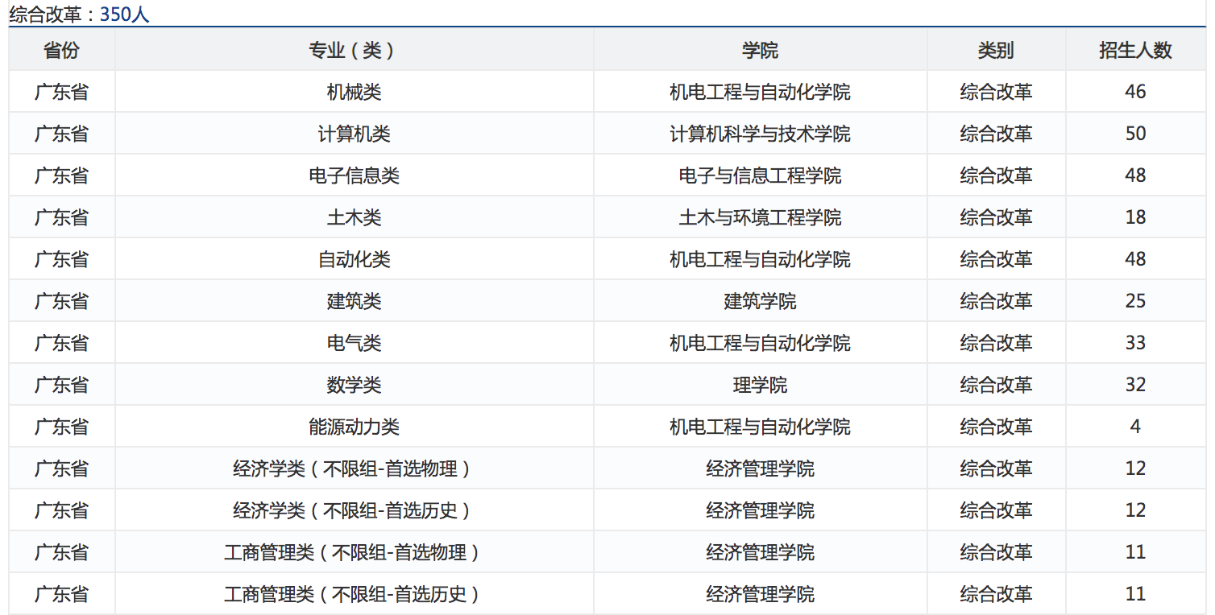Image resolution: width=1215 pixels, height=615 pixels.
Task: Click the 理学院 college cell
Action: (760, 385)
